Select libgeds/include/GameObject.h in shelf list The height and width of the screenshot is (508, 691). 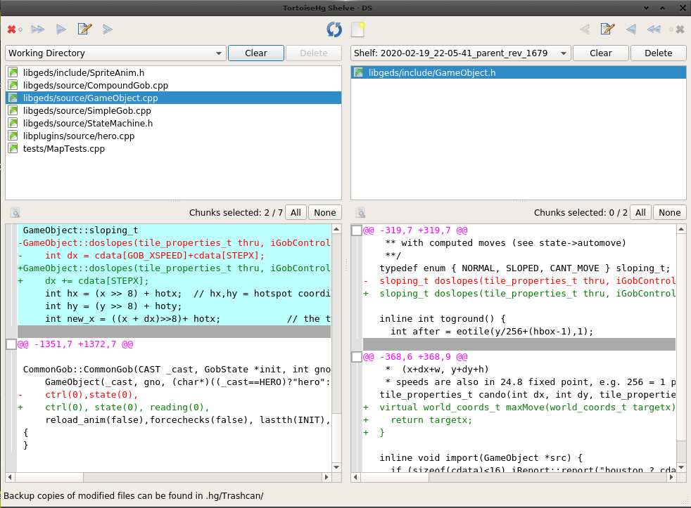[518, 72]
